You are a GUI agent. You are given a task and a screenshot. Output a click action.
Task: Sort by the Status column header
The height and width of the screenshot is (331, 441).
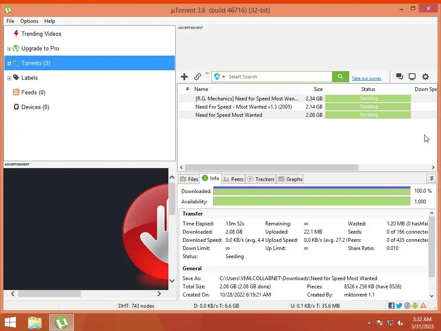coord(368,89)
